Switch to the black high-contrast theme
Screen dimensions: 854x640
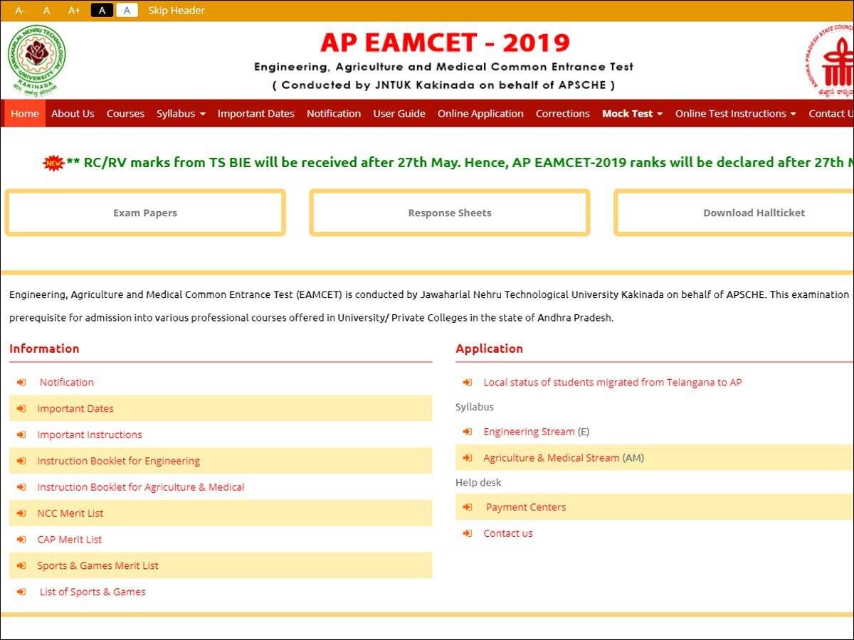102,11
